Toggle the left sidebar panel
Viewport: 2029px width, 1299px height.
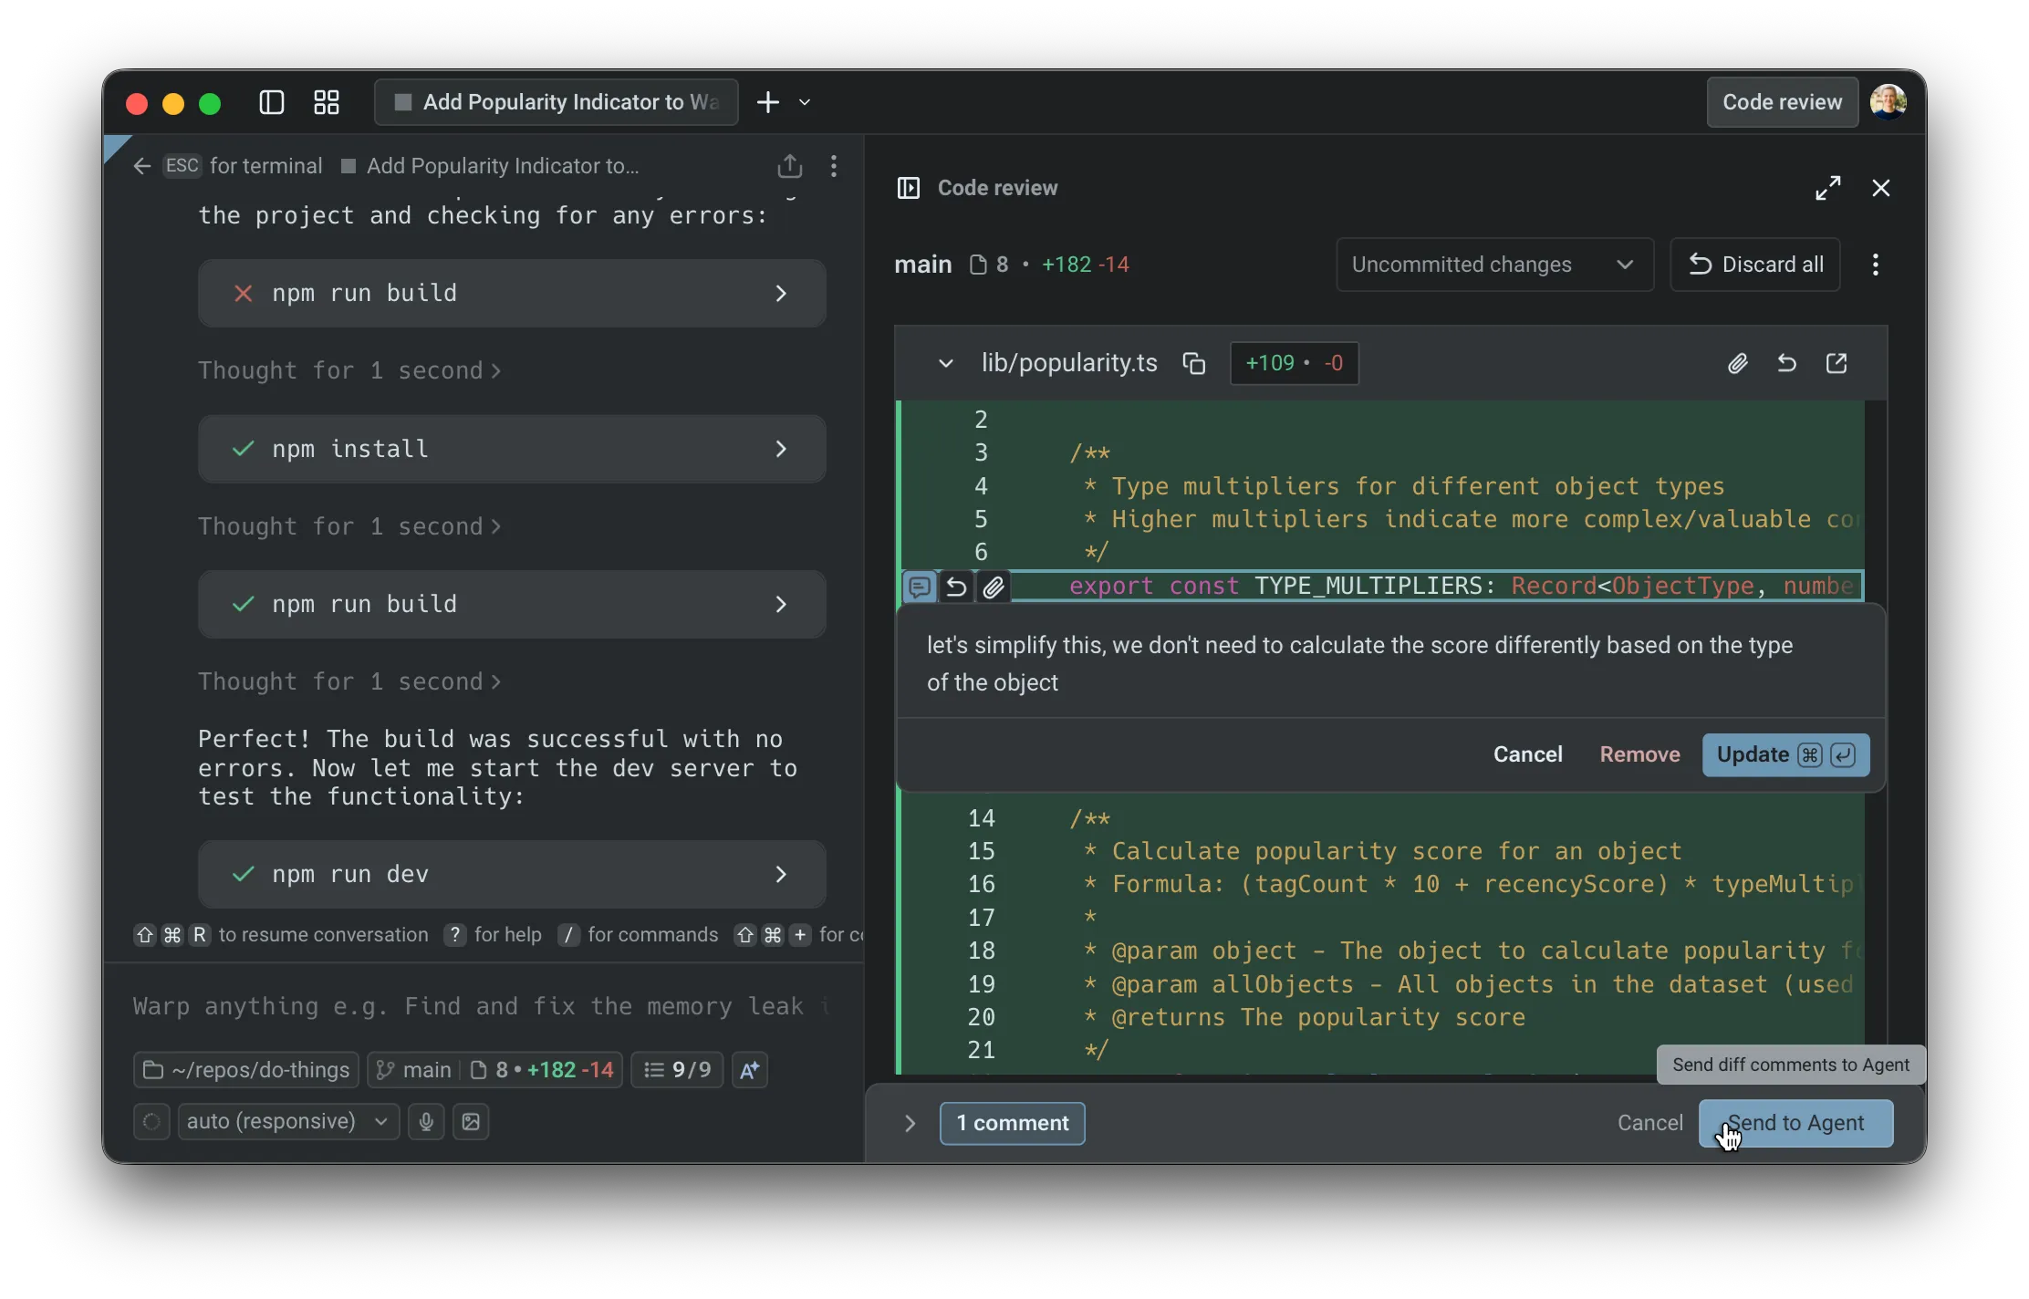pyautogui.click(x=271, y=102)
